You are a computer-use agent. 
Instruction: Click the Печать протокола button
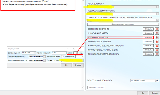[x=96, y=87]
